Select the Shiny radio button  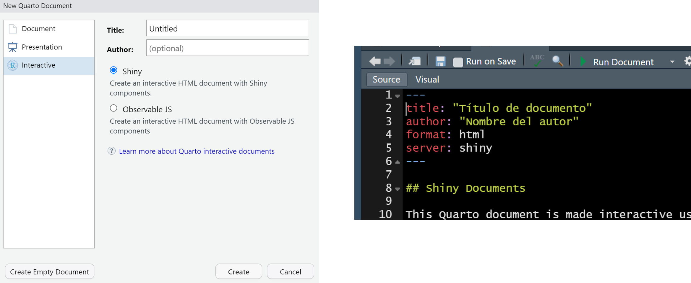113,70
